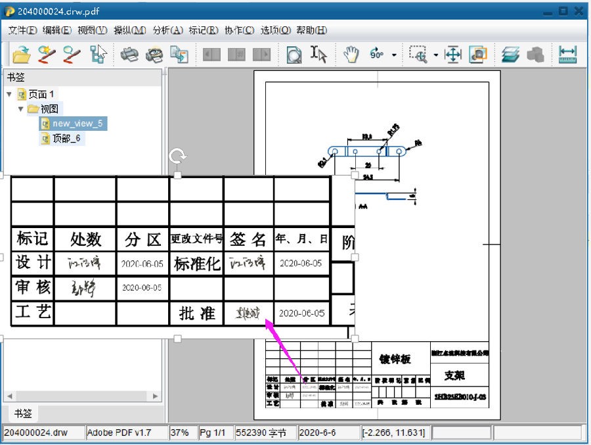
Task: Click the rotate 90° icon
Action: (377, 54)
